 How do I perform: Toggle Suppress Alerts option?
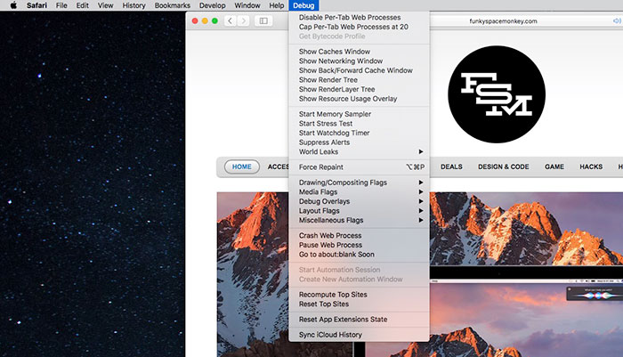coord(324,142)
